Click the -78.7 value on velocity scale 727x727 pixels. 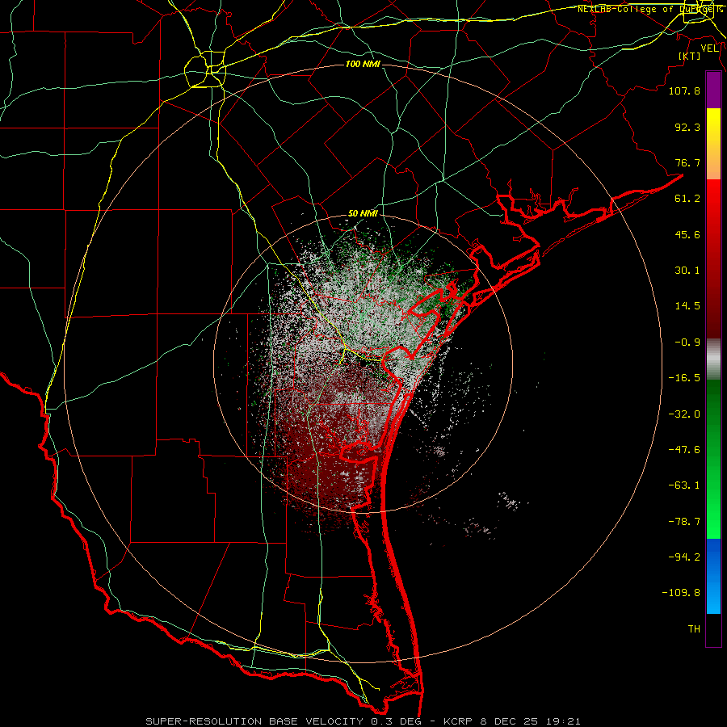point(684,522)
